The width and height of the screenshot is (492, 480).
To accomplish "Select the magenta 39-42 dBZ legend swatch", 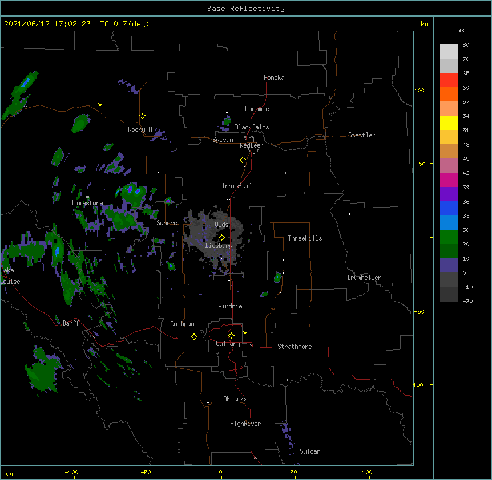I will (449, 180).
